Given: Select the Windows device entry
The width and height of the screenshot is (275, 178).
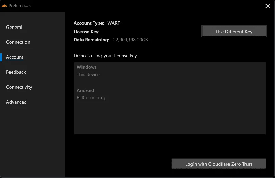Looking at the screenshot, I should coord(87,67).
